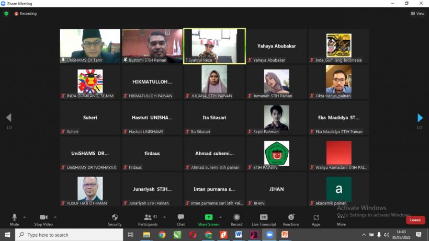Select Junariyah STIH Painan tile

(152, 189)
